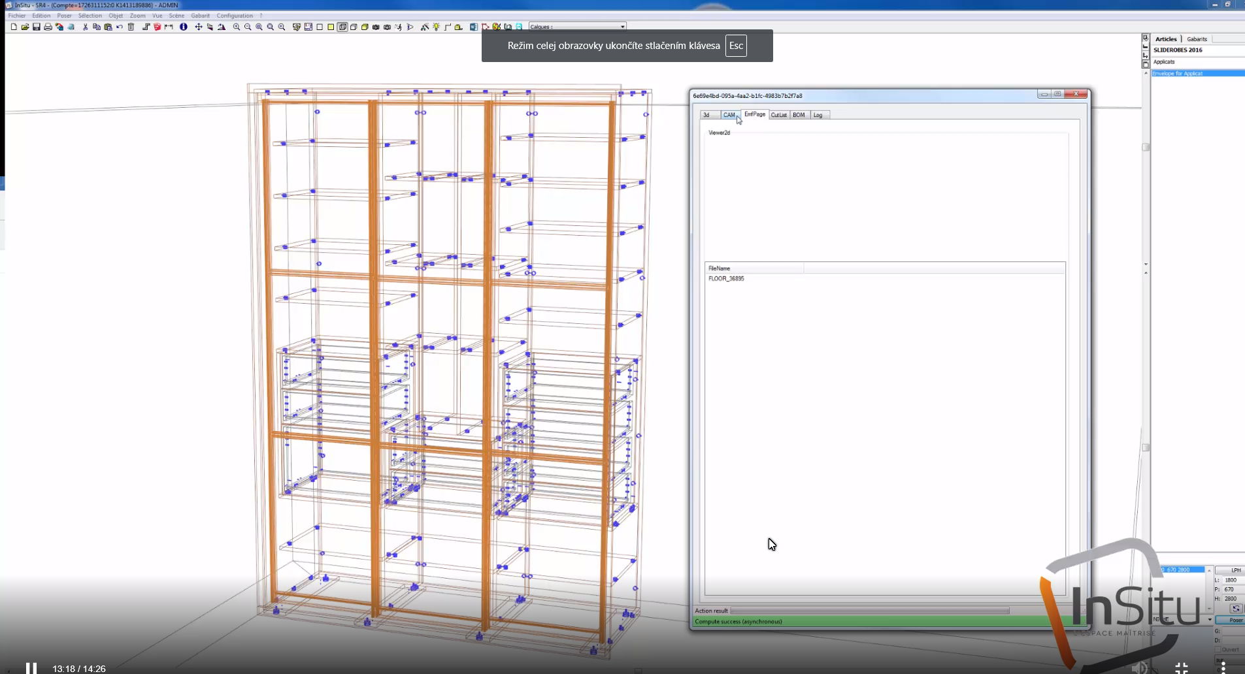Click the P dimension field showing 670
The height and width of the screenshot is (674, 1245).
point(1233,589)
